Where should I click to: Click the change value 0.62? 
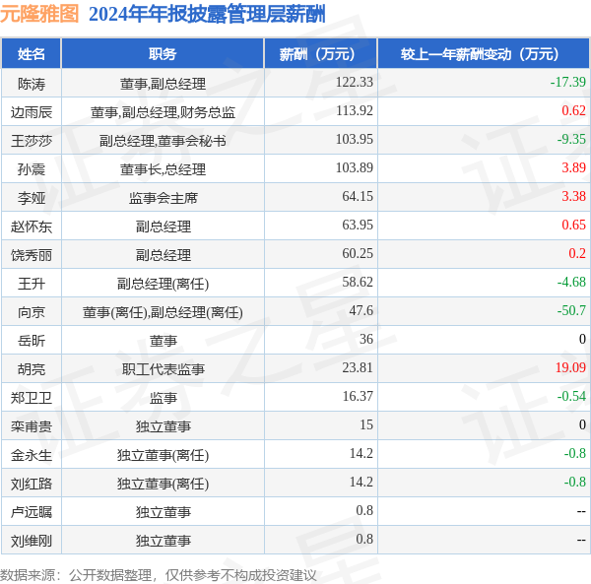(573, 110)
